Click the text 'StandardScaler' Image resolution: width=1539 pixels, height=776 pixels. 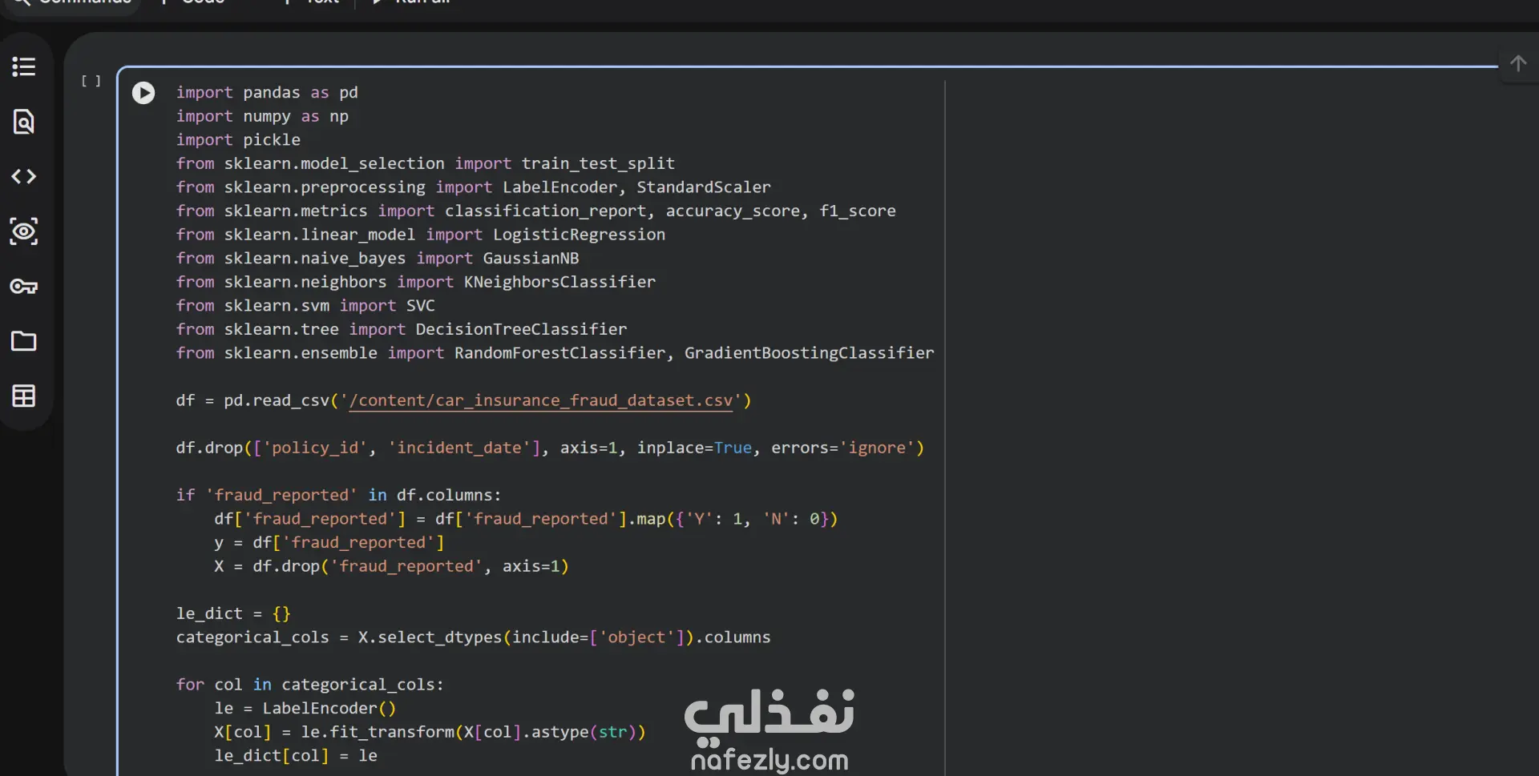coord(704,187)
